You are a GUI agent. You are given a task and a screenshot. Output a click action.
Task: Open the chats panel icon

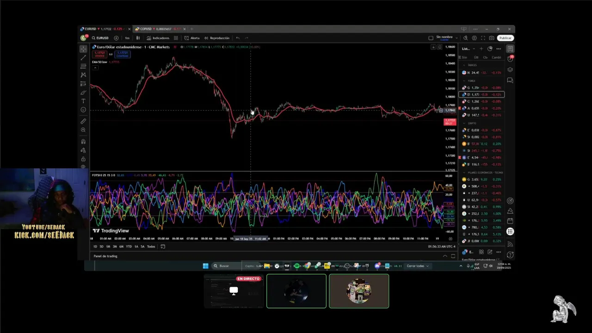510,80
